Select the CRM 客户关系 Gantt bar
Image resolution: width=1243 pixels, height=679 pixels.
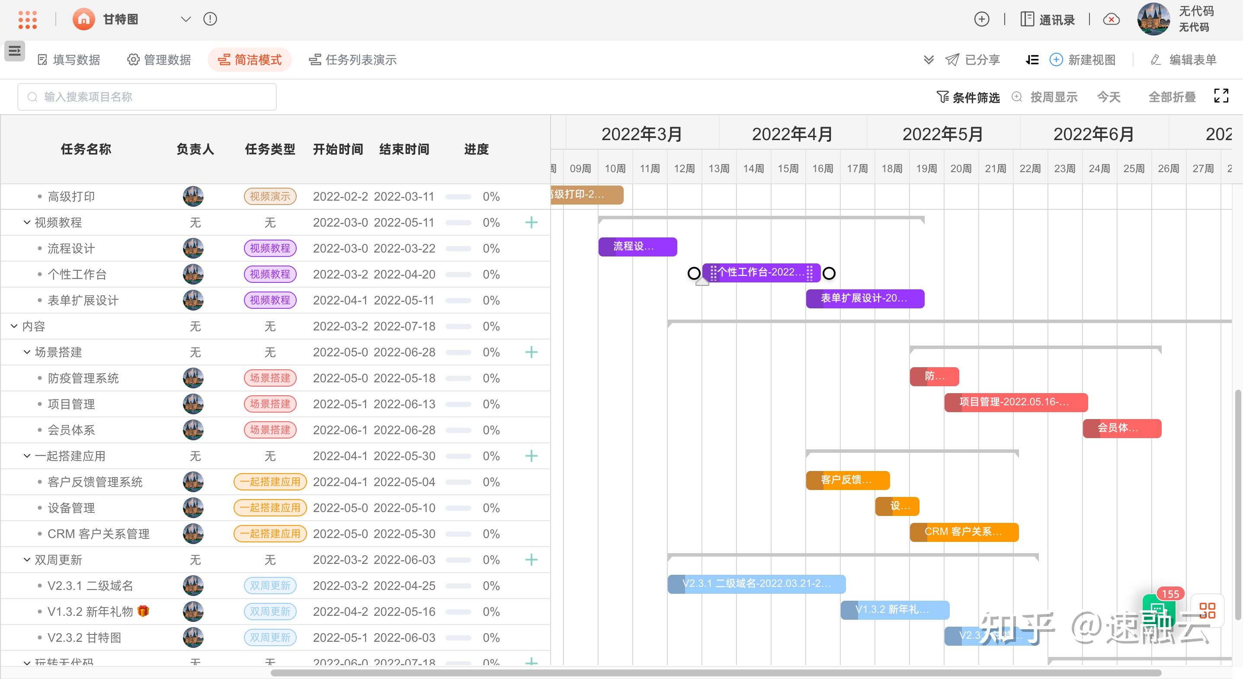[964, 532]
